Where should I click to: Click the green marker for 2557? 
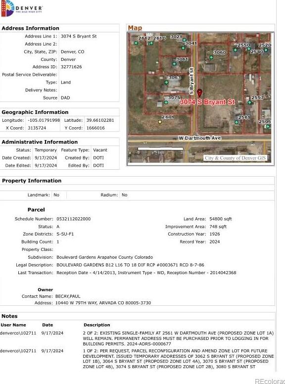coord(249,102)
